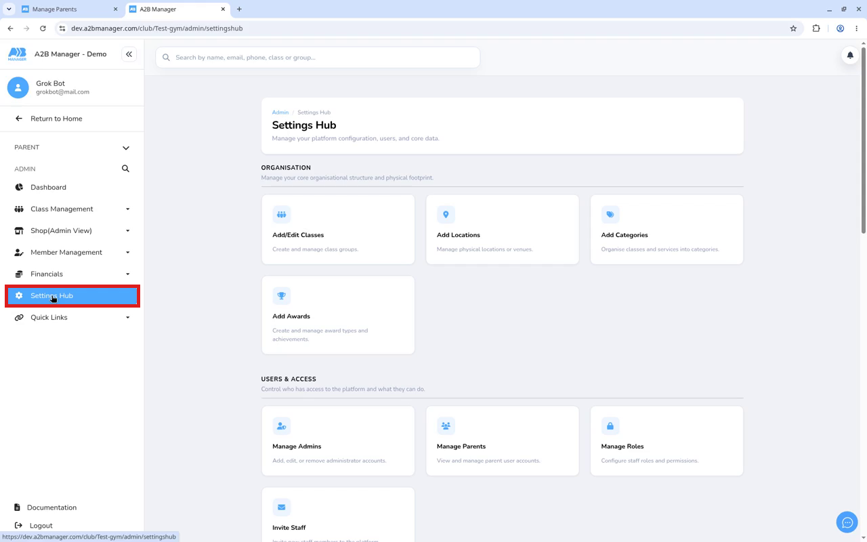Open Chrome profile icon
Screen dimensions: 867x542
[840, 28]
